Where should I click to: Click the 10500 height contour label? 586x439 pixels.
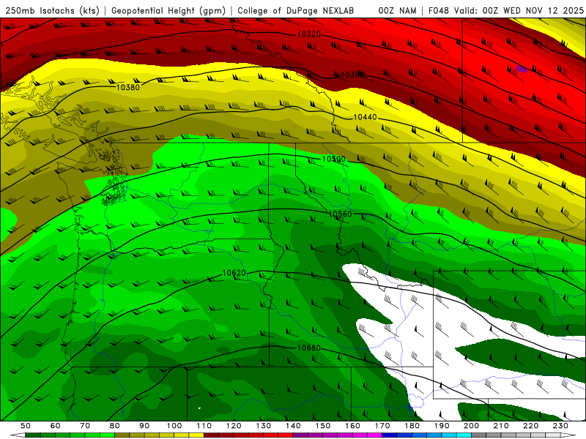tap(334, 159)
